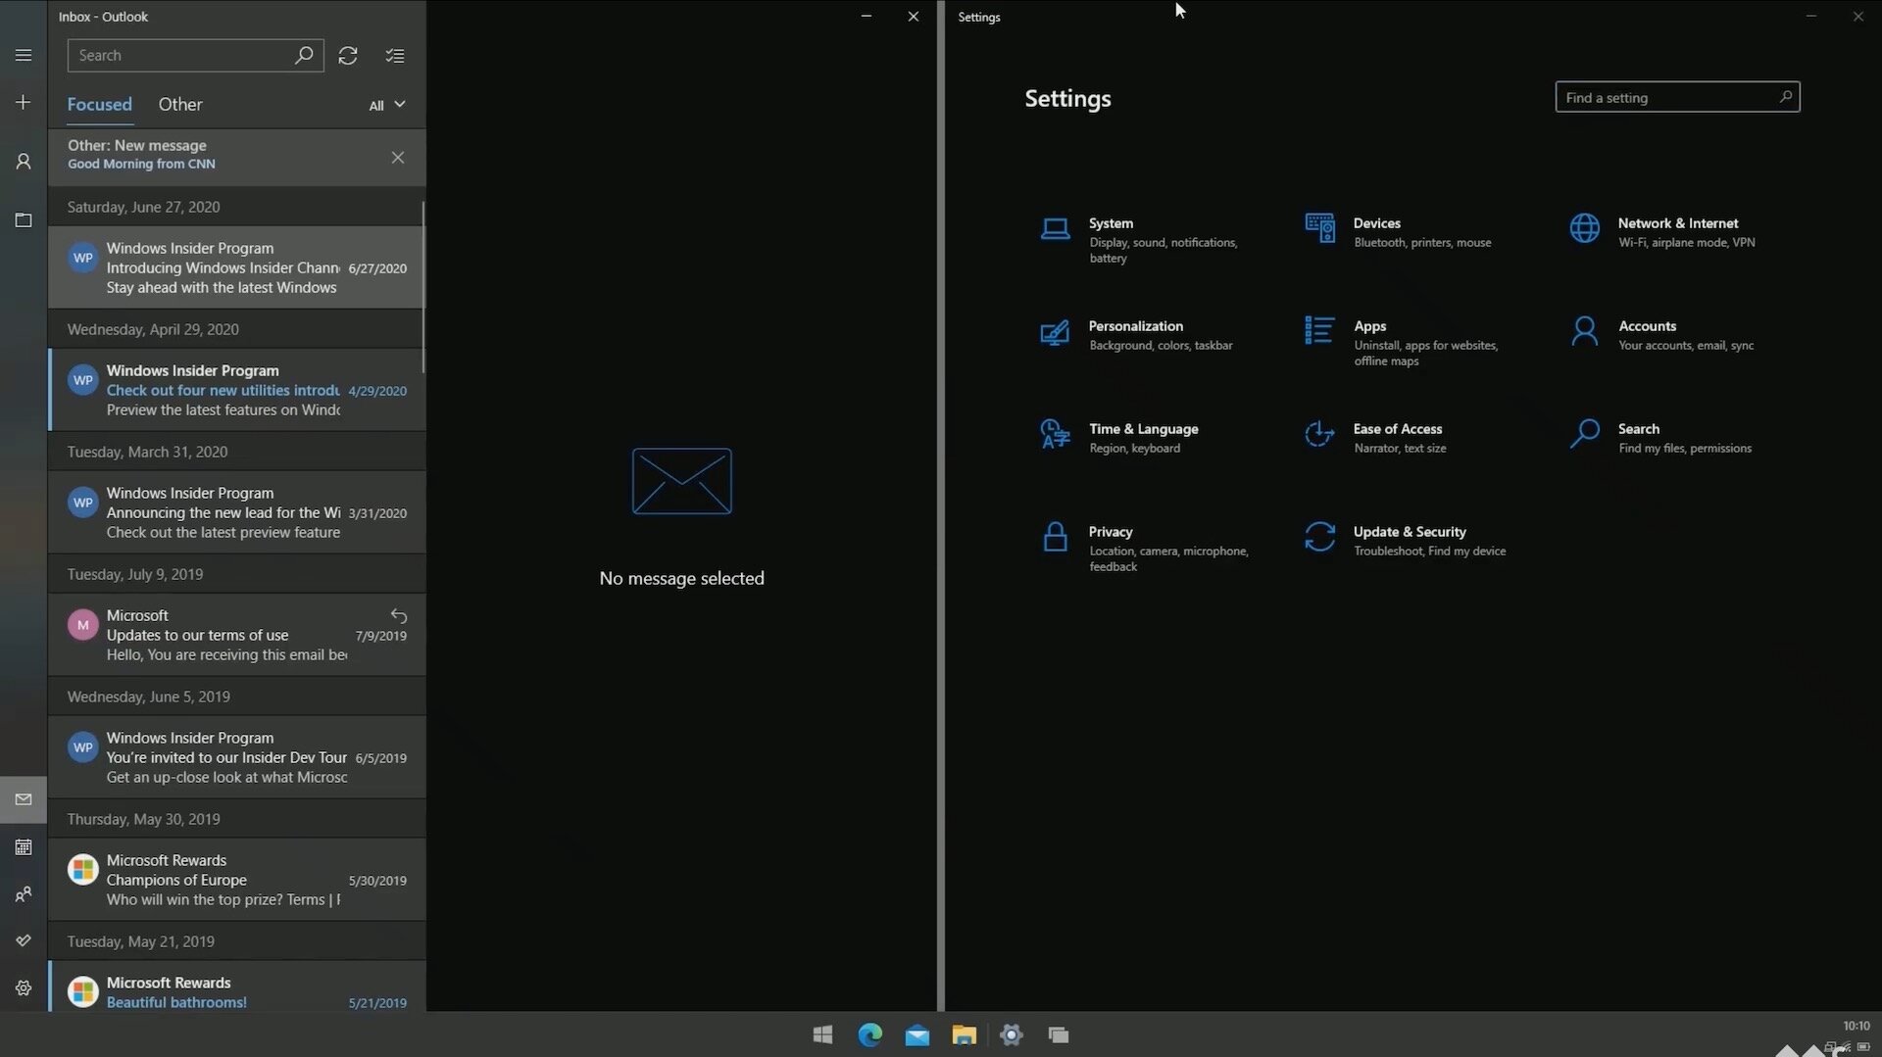Click the Find a setting search icon
Viewport: 1882px width, 1057px height.
click(1785, 97)
